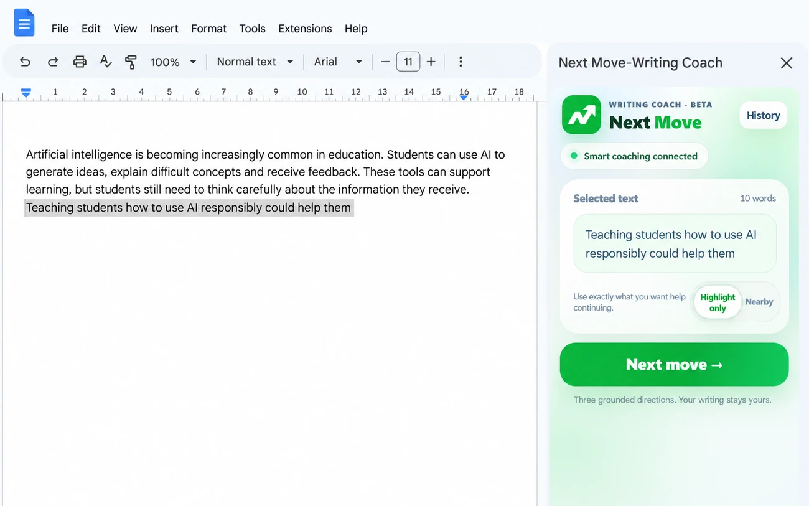809x506 pixels.
Task: Open the coaching History
Action: tap(763, 115)
